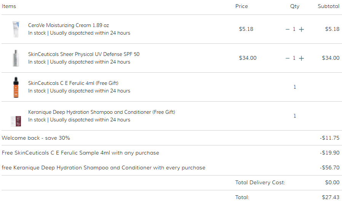Decrease SkinCeuticals UV Defense quantity with minus
Image resolution: width=342 pixels, height=201 pixels.
pyautogui.click(x=288, y=58)
